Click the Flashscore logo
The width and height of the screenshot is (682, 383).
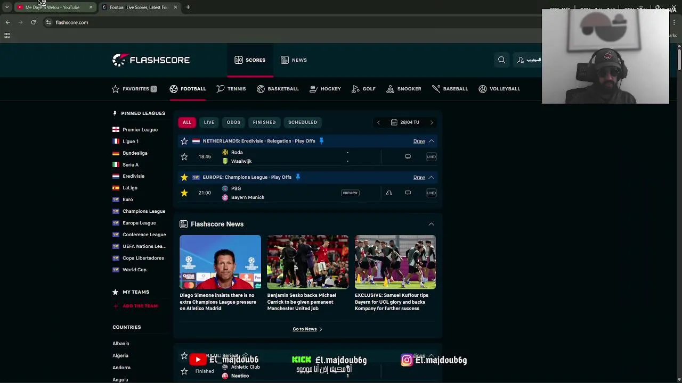151,60
